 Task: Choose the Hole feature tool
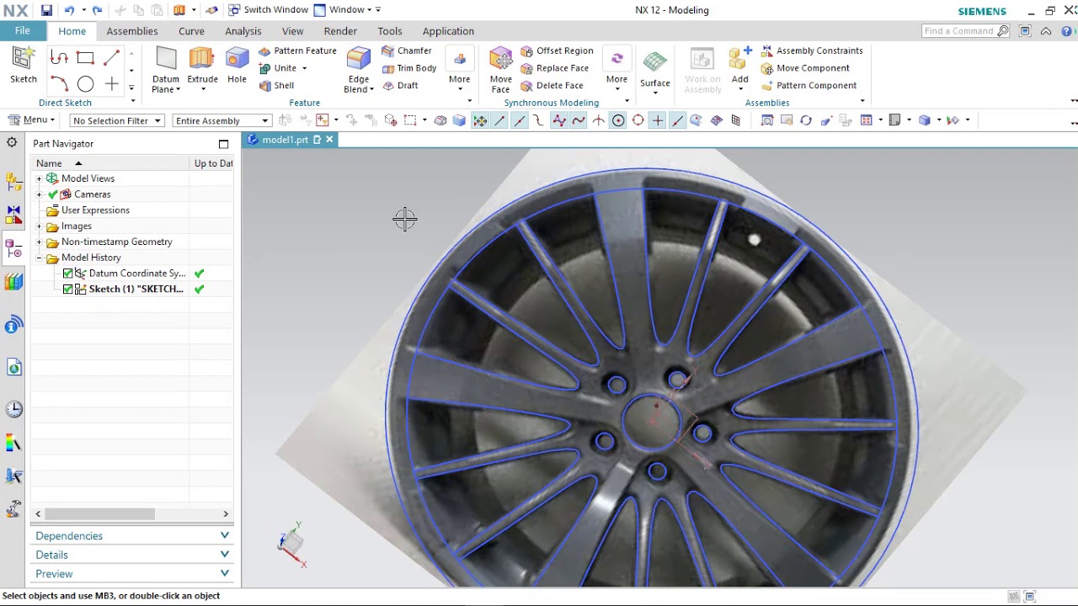click(x=237, y=66)
